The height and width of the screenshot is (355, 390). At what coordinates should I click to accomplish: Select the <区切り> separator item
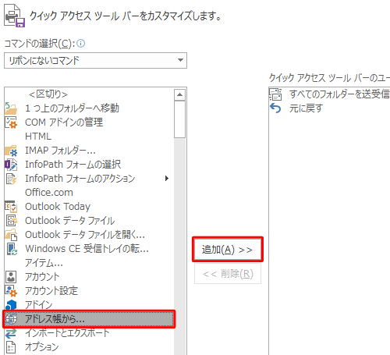click(x=89, y=94)
